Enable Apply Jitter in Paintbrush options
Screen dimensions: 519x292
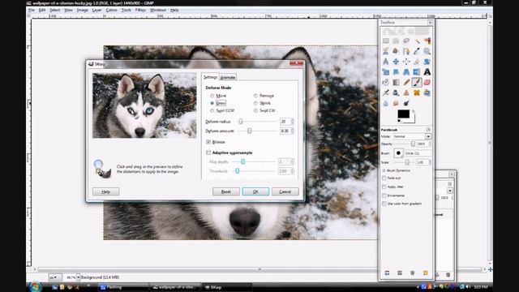(x=384, y=187)
